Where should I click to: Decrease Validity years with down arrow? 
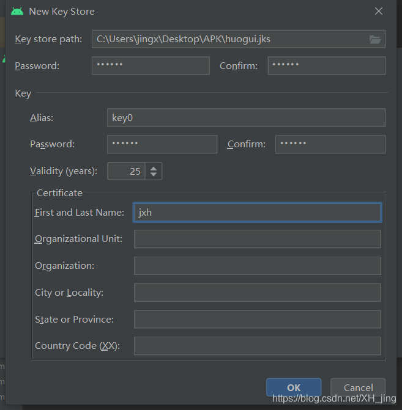[x=154, y=174]
